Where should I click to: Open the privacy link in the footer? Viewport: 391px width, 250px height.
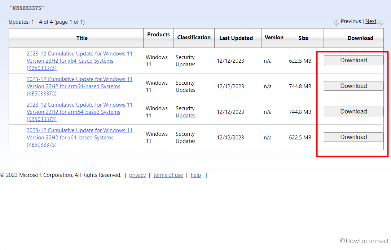click(x=137, y=175)
